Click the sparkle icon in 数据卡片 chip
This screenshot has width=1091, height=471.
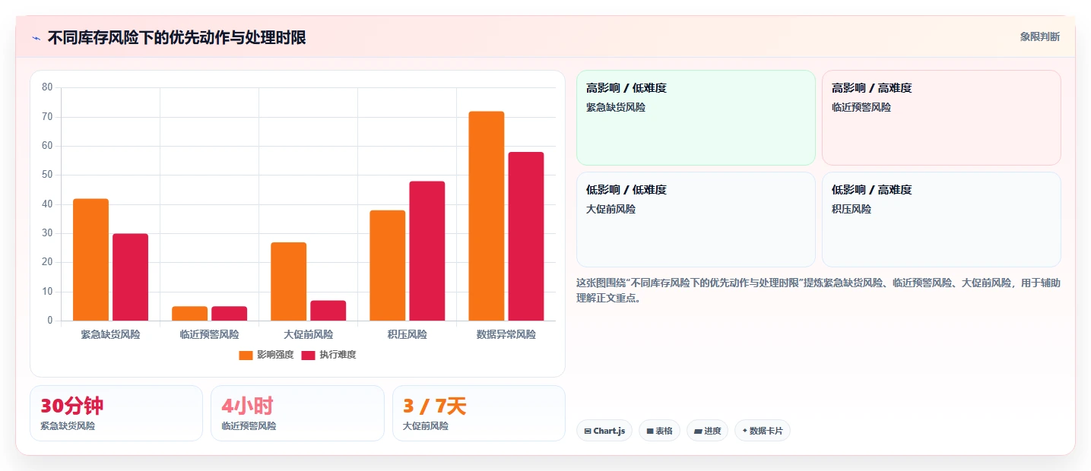point(745,431)
